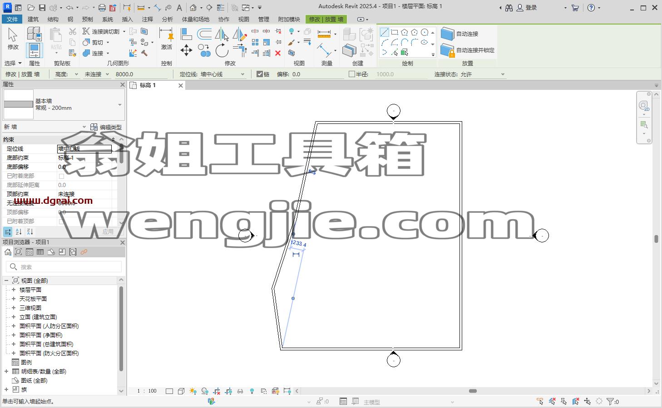Select the Offset tool

click(204, 34)
